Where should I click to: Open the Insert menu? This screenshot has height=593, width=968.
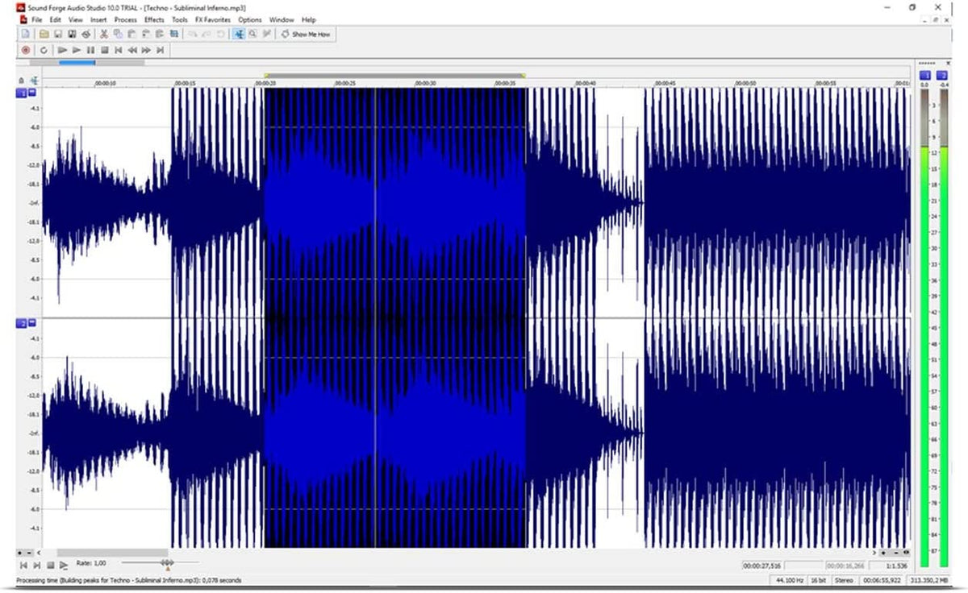click(98, 19)
